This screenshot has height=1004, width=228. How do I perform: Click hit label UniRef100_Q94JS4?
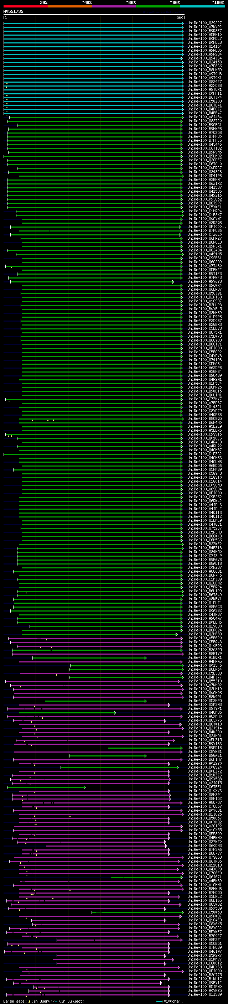coord(204,58)
